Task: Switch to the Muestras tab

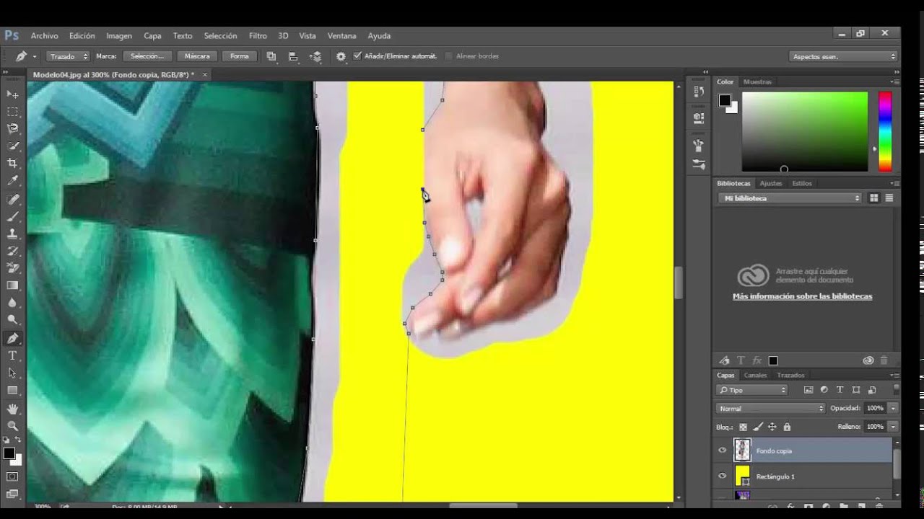Action: [757, 82]
